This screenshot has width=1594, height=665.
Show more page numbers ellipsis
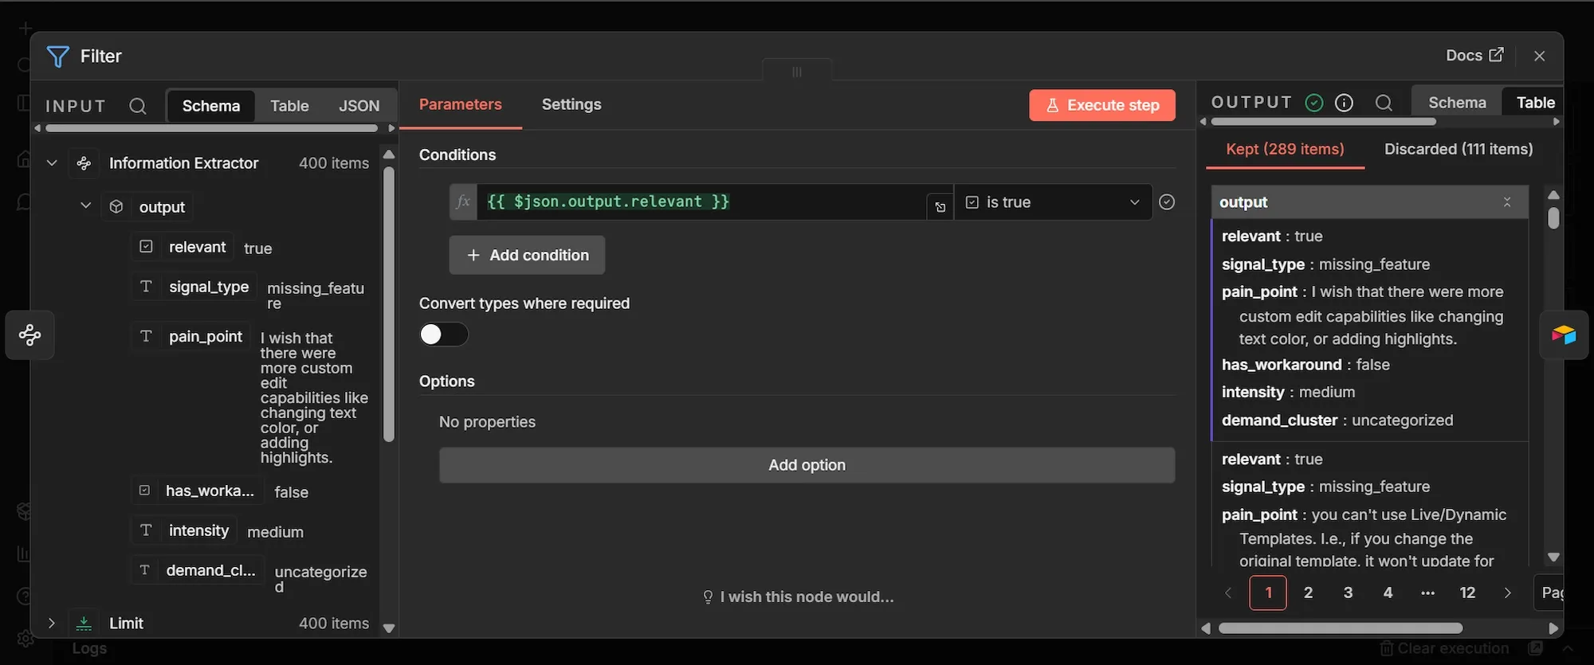point(1427,593)
